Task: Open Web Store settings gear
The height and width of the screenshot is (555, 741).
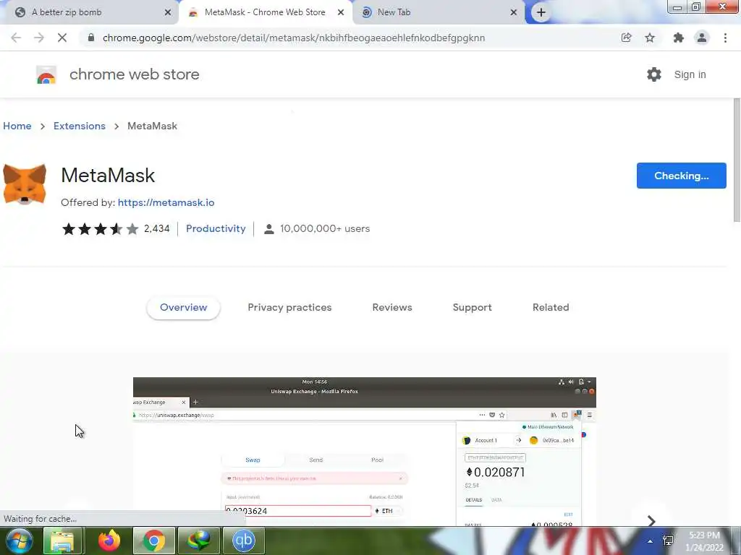Action: pyautogui.click(x=654, y=74)
